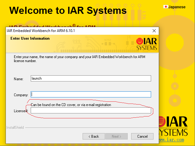Viewport: 195px width, 146px height.
Task: Click the InstallShield label
Action: 15,128
